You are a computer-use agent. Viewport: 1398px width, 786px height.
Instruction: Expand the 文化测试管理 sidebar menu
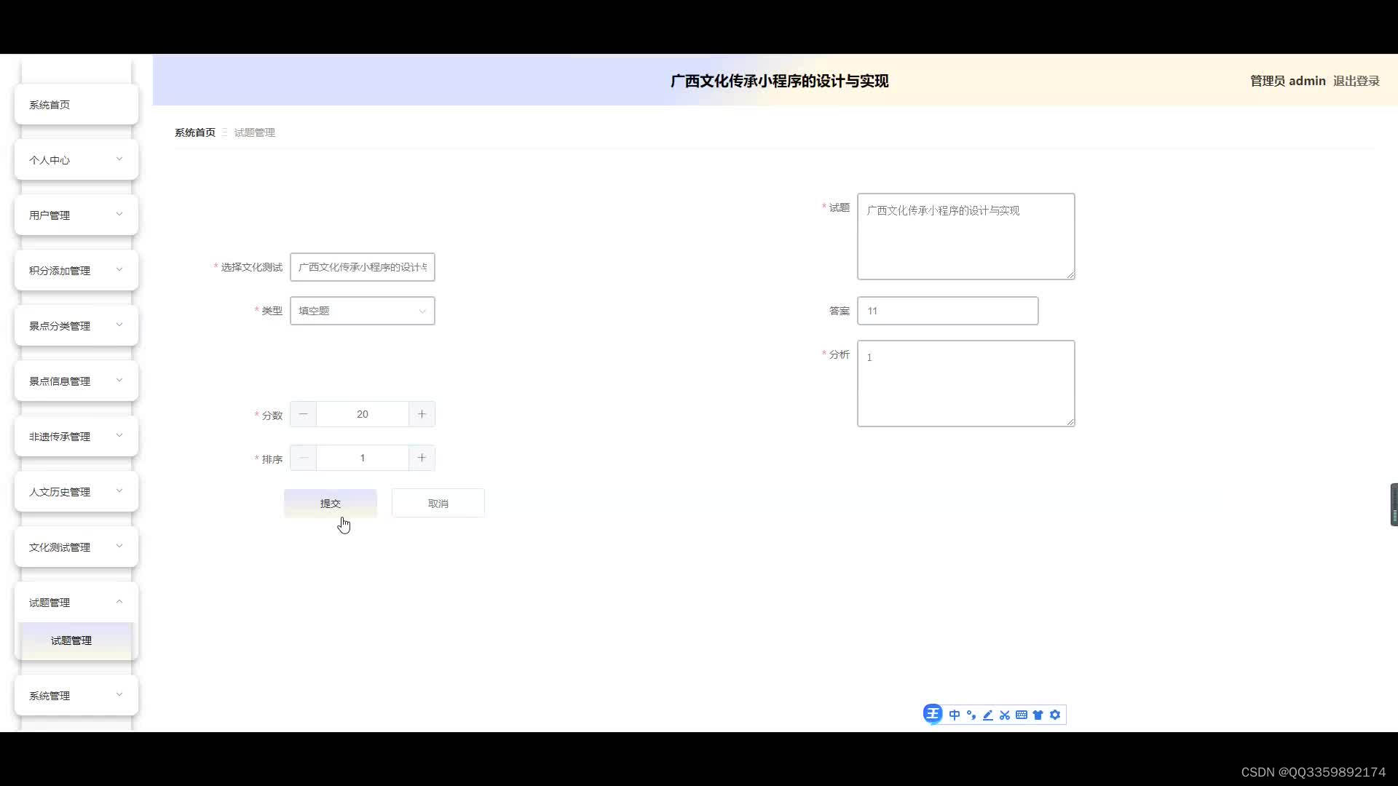76,547
